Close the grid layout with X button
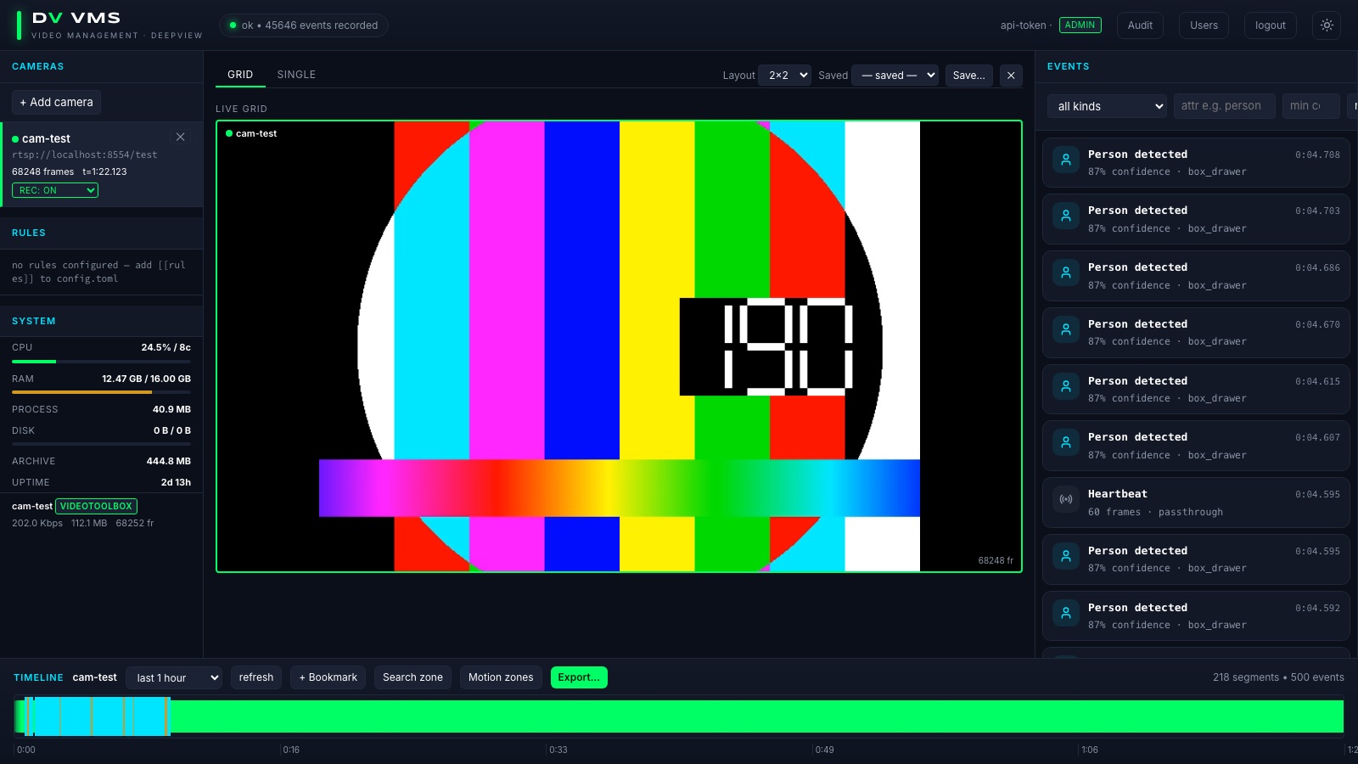 tap(1011, 76)
